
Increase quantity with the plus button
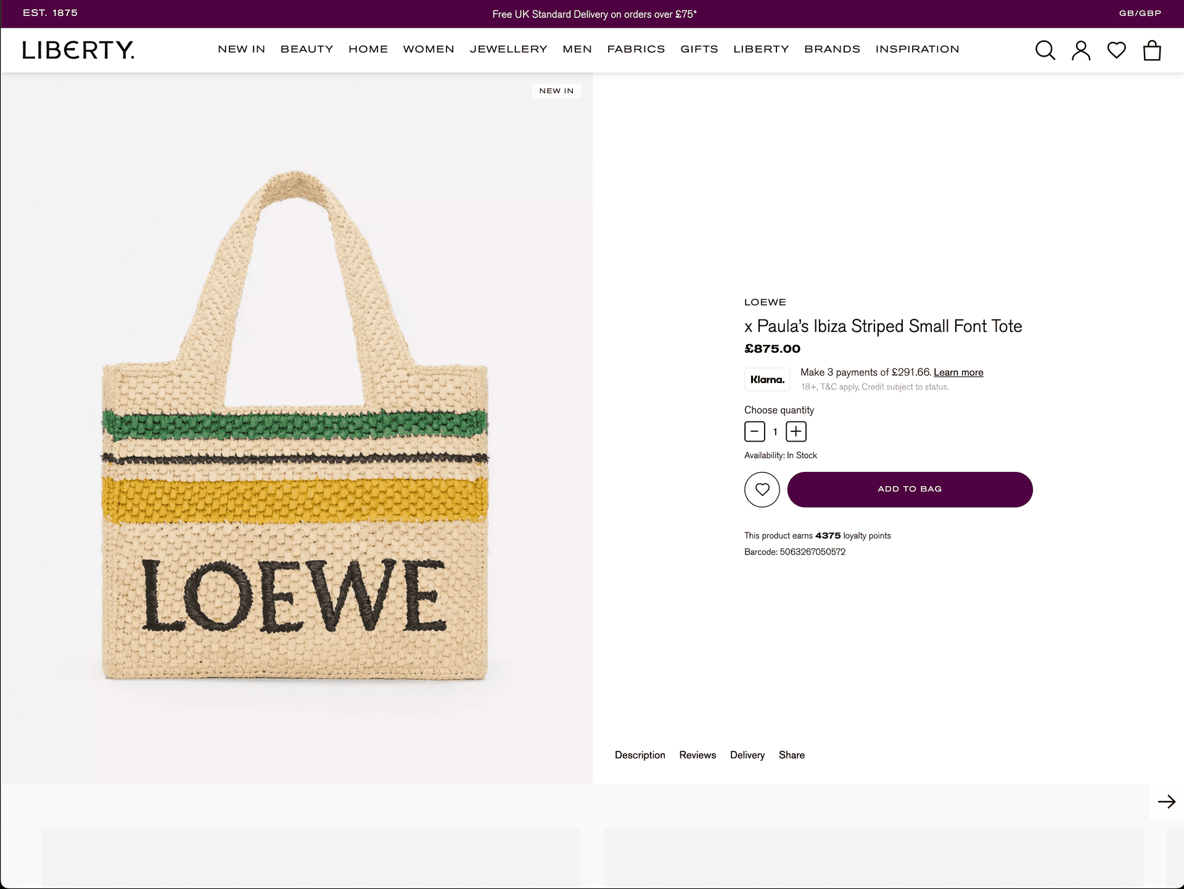[x=795, y=431]
